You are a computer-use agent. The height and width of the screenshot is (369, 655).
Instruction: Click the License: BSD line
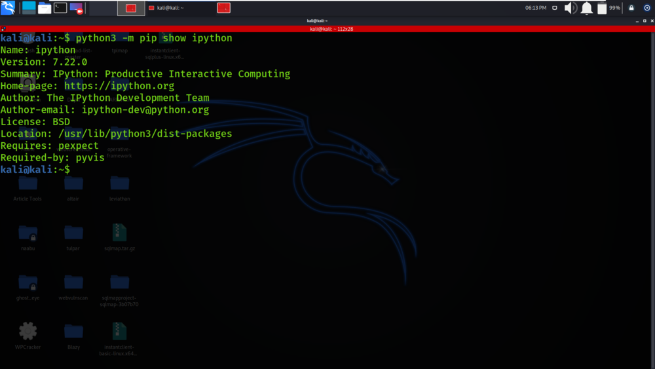click(35, 122)
